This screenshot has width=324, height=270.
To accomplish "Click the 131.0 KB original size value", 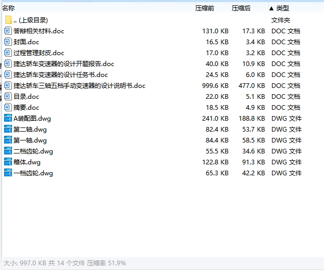I will tap(215, 31).
